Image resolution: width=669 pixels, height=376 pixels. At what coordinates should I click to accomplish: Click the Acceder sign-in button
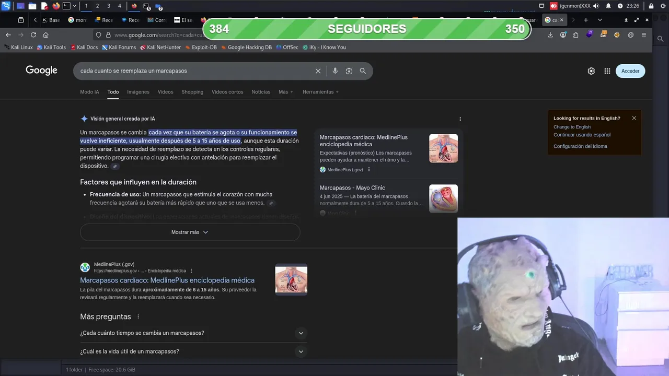630,71
